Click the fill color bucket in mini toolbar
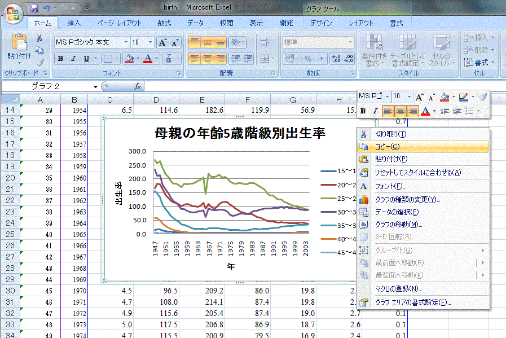The image size is (506, 338). coord(445,97)
